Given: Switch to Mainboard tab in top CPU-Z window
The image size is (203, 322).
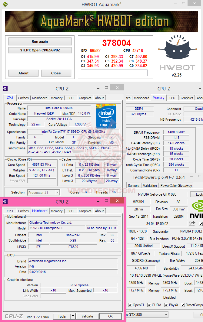Looking at the screenshot, I should tap(40, 98).
